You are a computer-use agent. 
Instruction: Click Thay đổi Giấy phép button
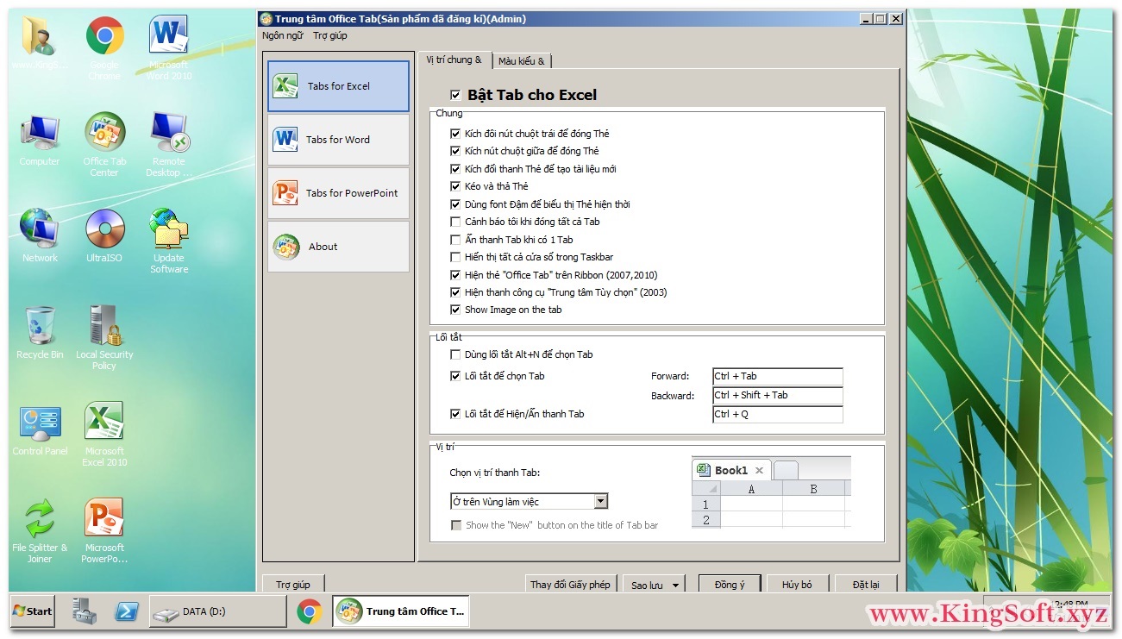[570, 585]
